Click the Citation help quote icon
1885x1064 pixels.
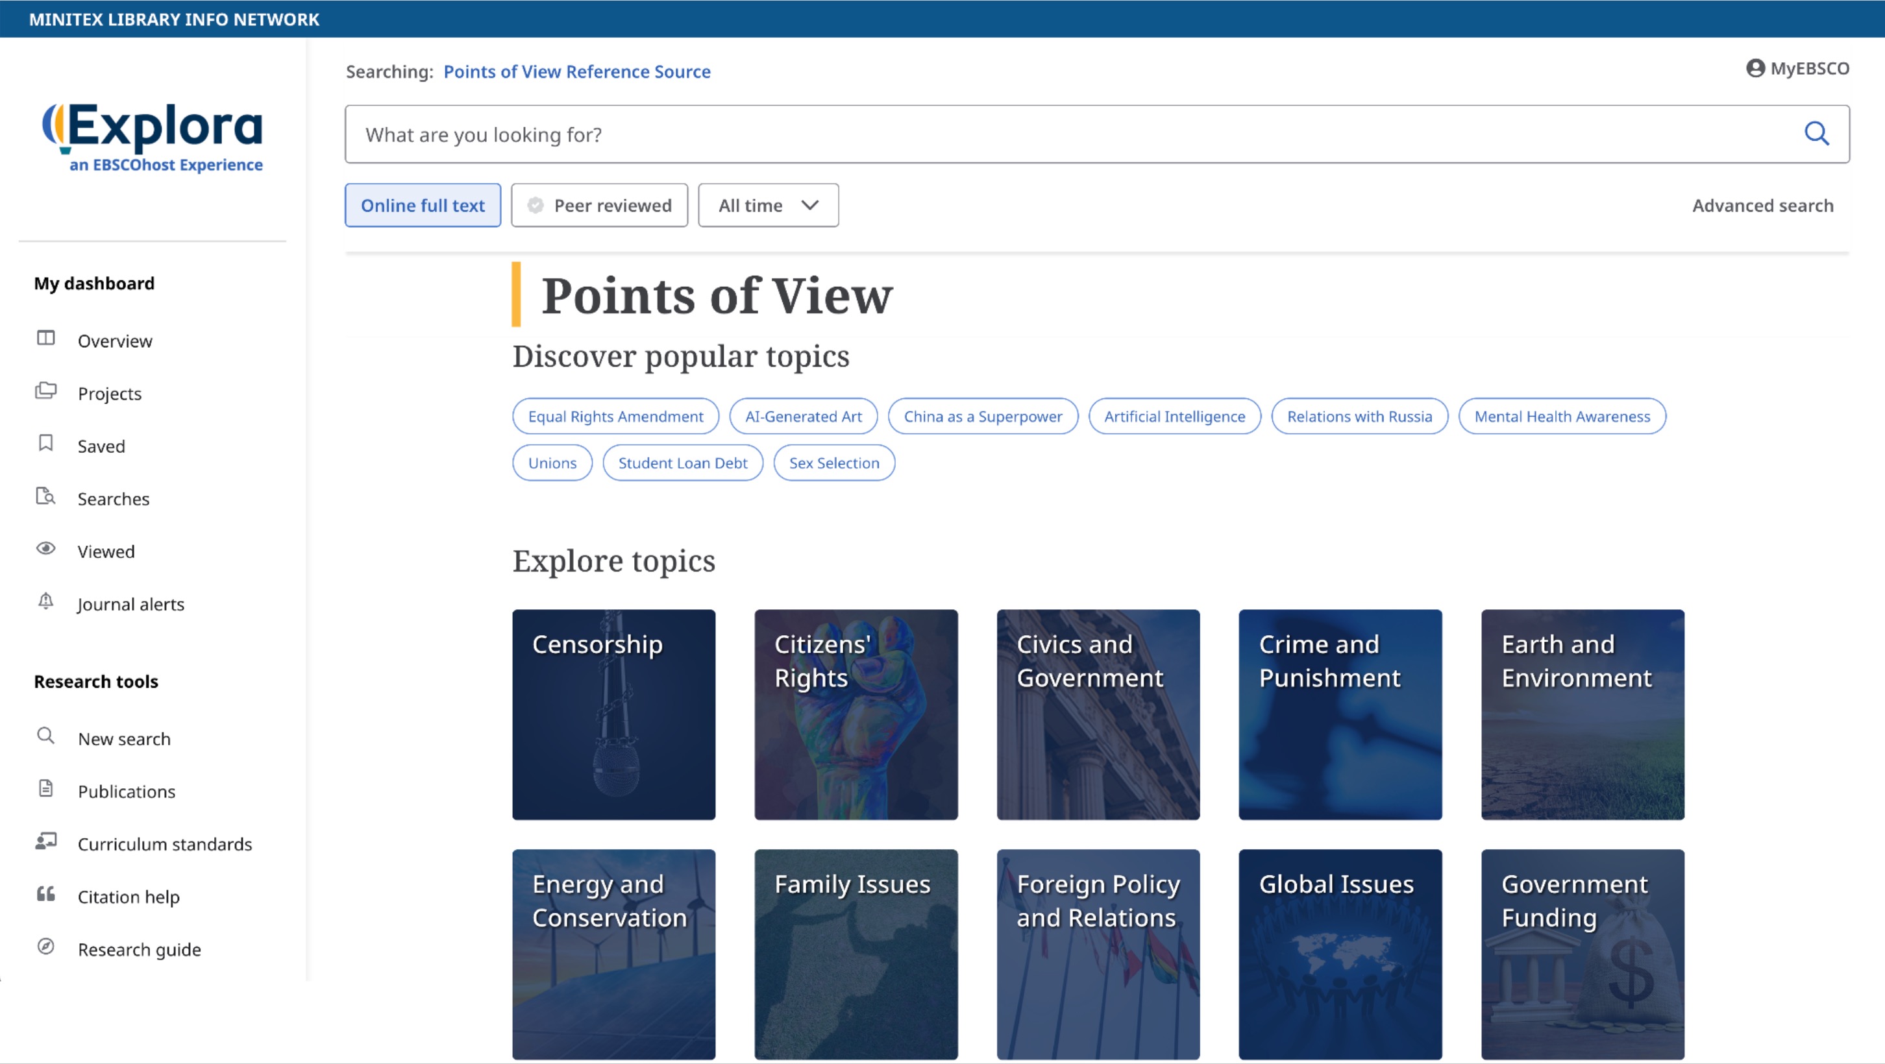click(46, 895)
